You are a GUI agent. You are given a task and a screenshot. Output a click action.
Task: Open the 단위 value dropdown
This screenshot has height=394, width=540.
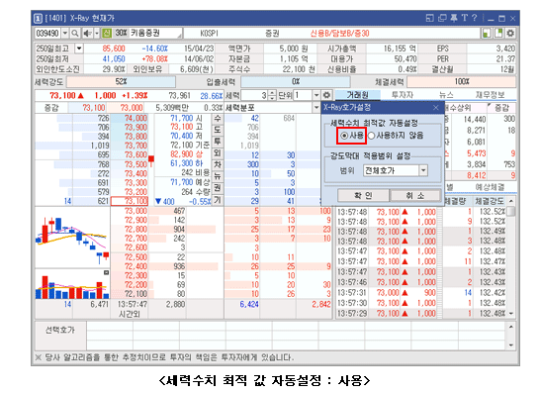[x=316, y=95]
